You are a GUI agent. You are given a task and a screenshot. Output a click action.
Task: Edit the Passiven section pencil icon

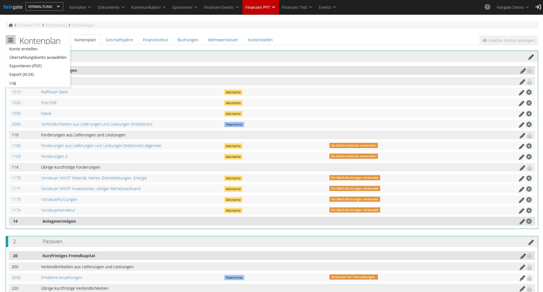531,242
